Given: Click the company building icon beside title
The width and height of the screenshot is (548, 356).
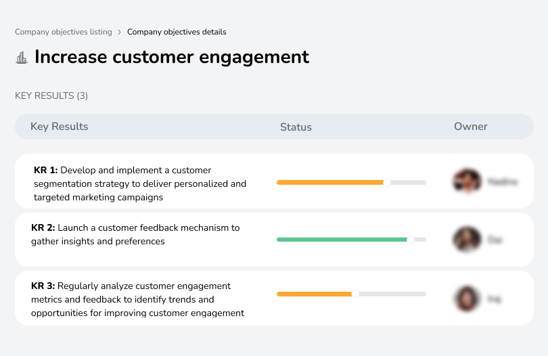Looking at the screenshot, I should 22,58.
